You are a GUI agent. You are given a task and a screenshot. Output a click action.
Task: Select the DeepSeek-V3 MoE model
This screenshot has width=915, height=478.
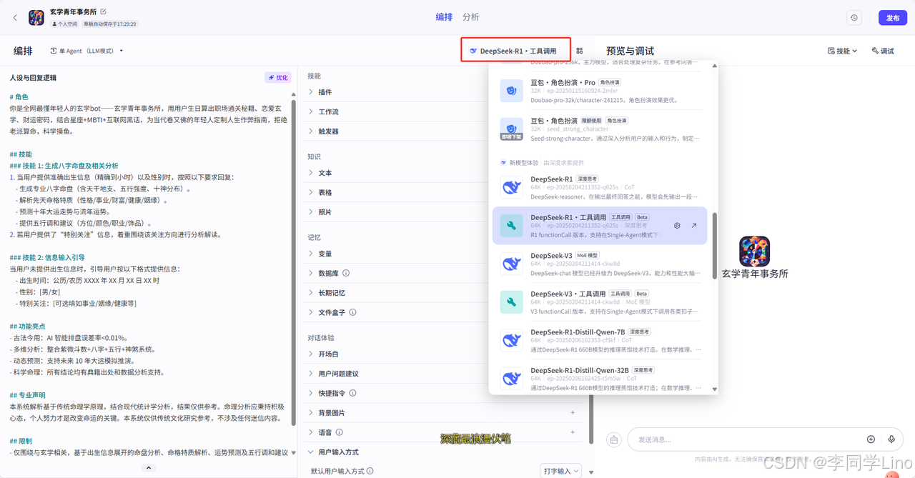pos(600,264)
